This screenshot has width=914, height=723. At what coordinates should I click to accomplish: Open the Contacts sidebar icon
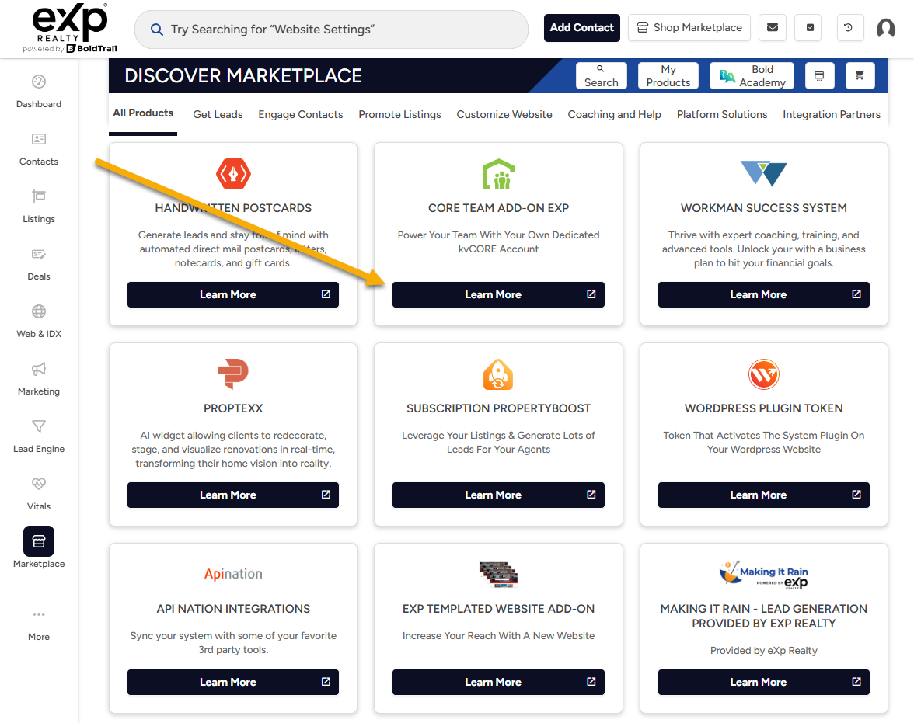click(x=39, y=139)
